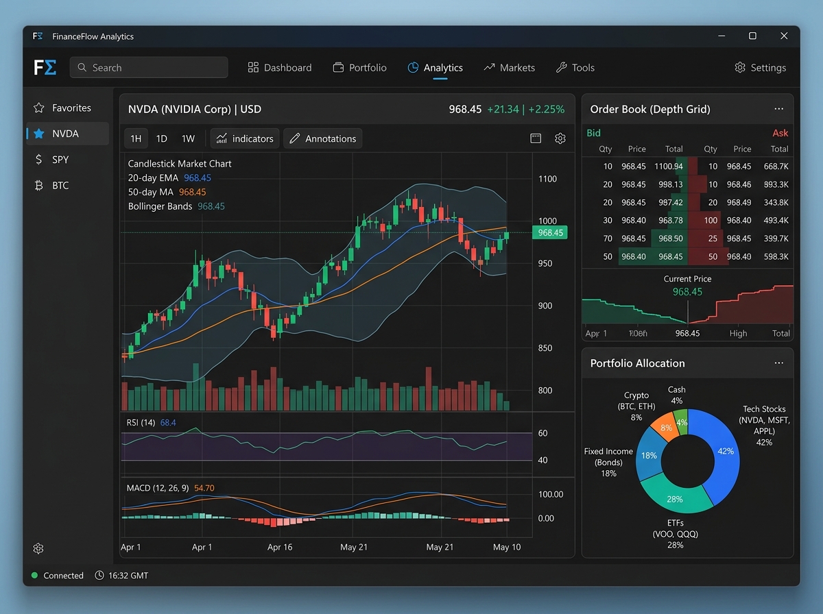This screenshot has height=614, width=823.
Task: Switch chart to 1H timeframe
Action: click(x=136, y=138)
